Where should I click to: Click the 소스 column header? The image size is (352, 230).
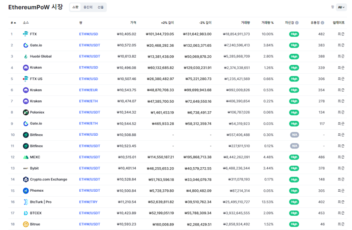[26, 23]
